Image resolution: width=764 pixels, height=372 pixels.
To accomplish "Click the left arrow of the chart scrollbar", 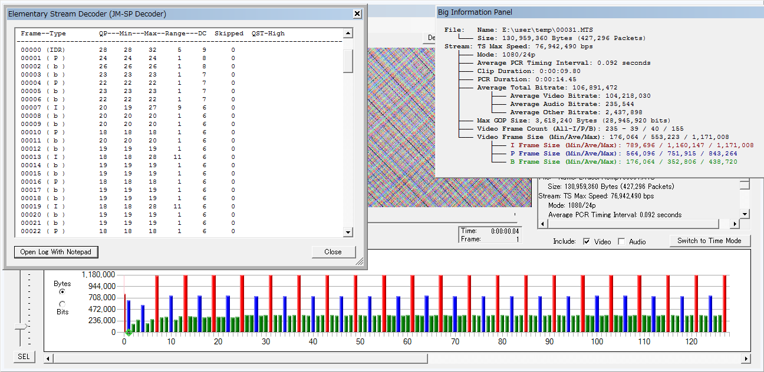I will [48, 358].
